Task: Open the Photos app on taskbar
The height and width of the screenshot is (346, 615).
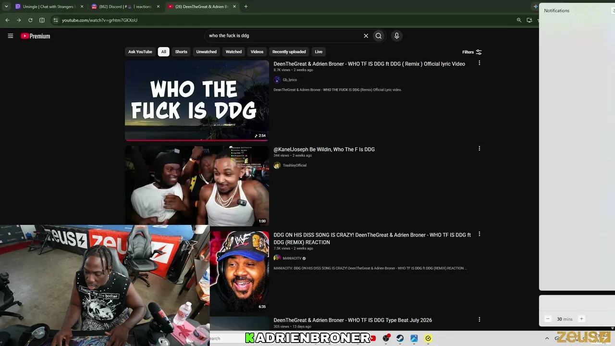Action: pyautogui.click(x=414, y=338)
